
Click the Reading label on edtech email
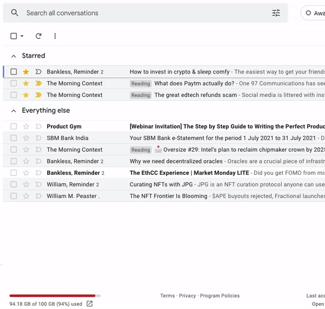(140, 95)
